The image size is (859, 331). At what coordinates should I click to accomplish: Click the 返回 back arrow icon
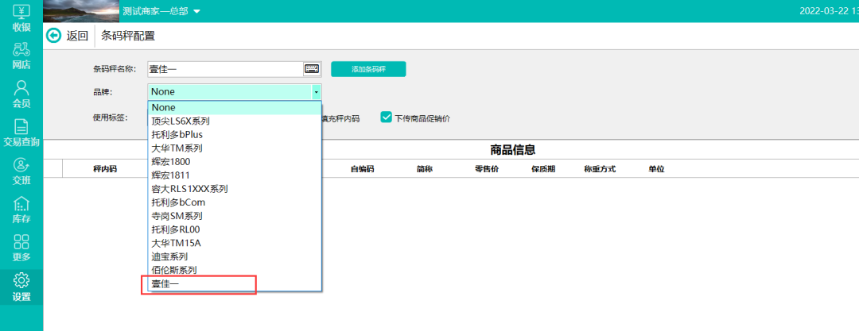[54, 35]
